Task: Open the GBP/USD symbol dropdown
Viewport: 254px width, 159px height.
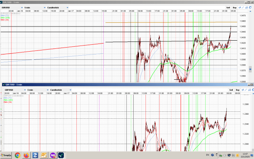Action: (x=15, y=90)
